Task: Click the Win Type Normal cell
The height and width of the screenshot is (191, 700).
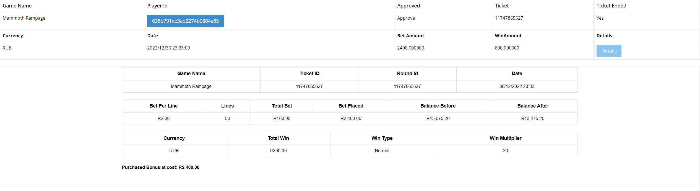Action: tap(382, 151)
